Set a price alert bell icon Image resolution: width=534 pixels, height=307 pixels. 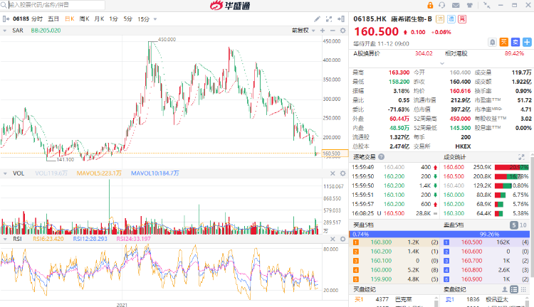point(493,42)
